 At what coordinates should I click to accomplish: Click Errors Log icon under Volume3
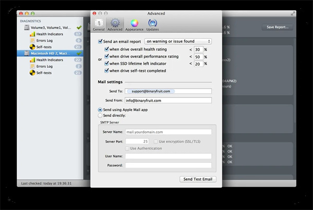click(x=32, y=41)
